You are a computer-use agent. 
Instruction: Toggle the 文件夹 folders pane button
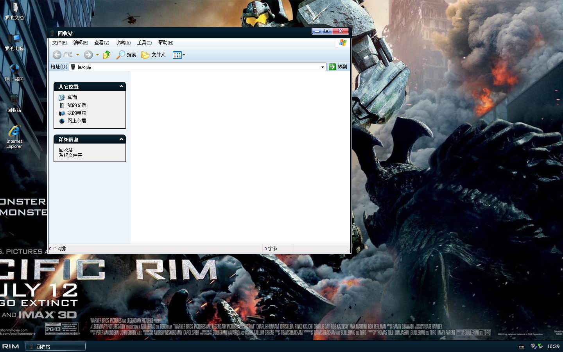tap(154, 55)
